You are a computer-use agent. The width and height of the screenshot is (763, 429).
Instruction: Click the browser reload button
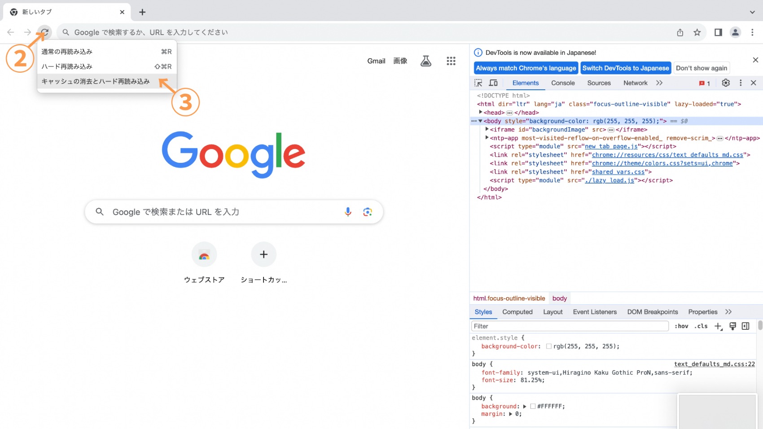(44, 32)
